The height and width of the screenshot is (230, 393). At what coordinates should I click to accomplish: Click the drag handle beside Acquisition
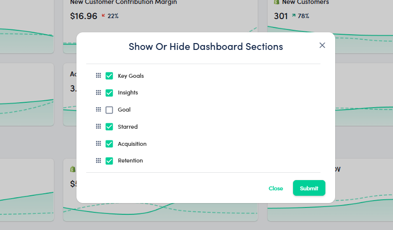tap(98, 144)
